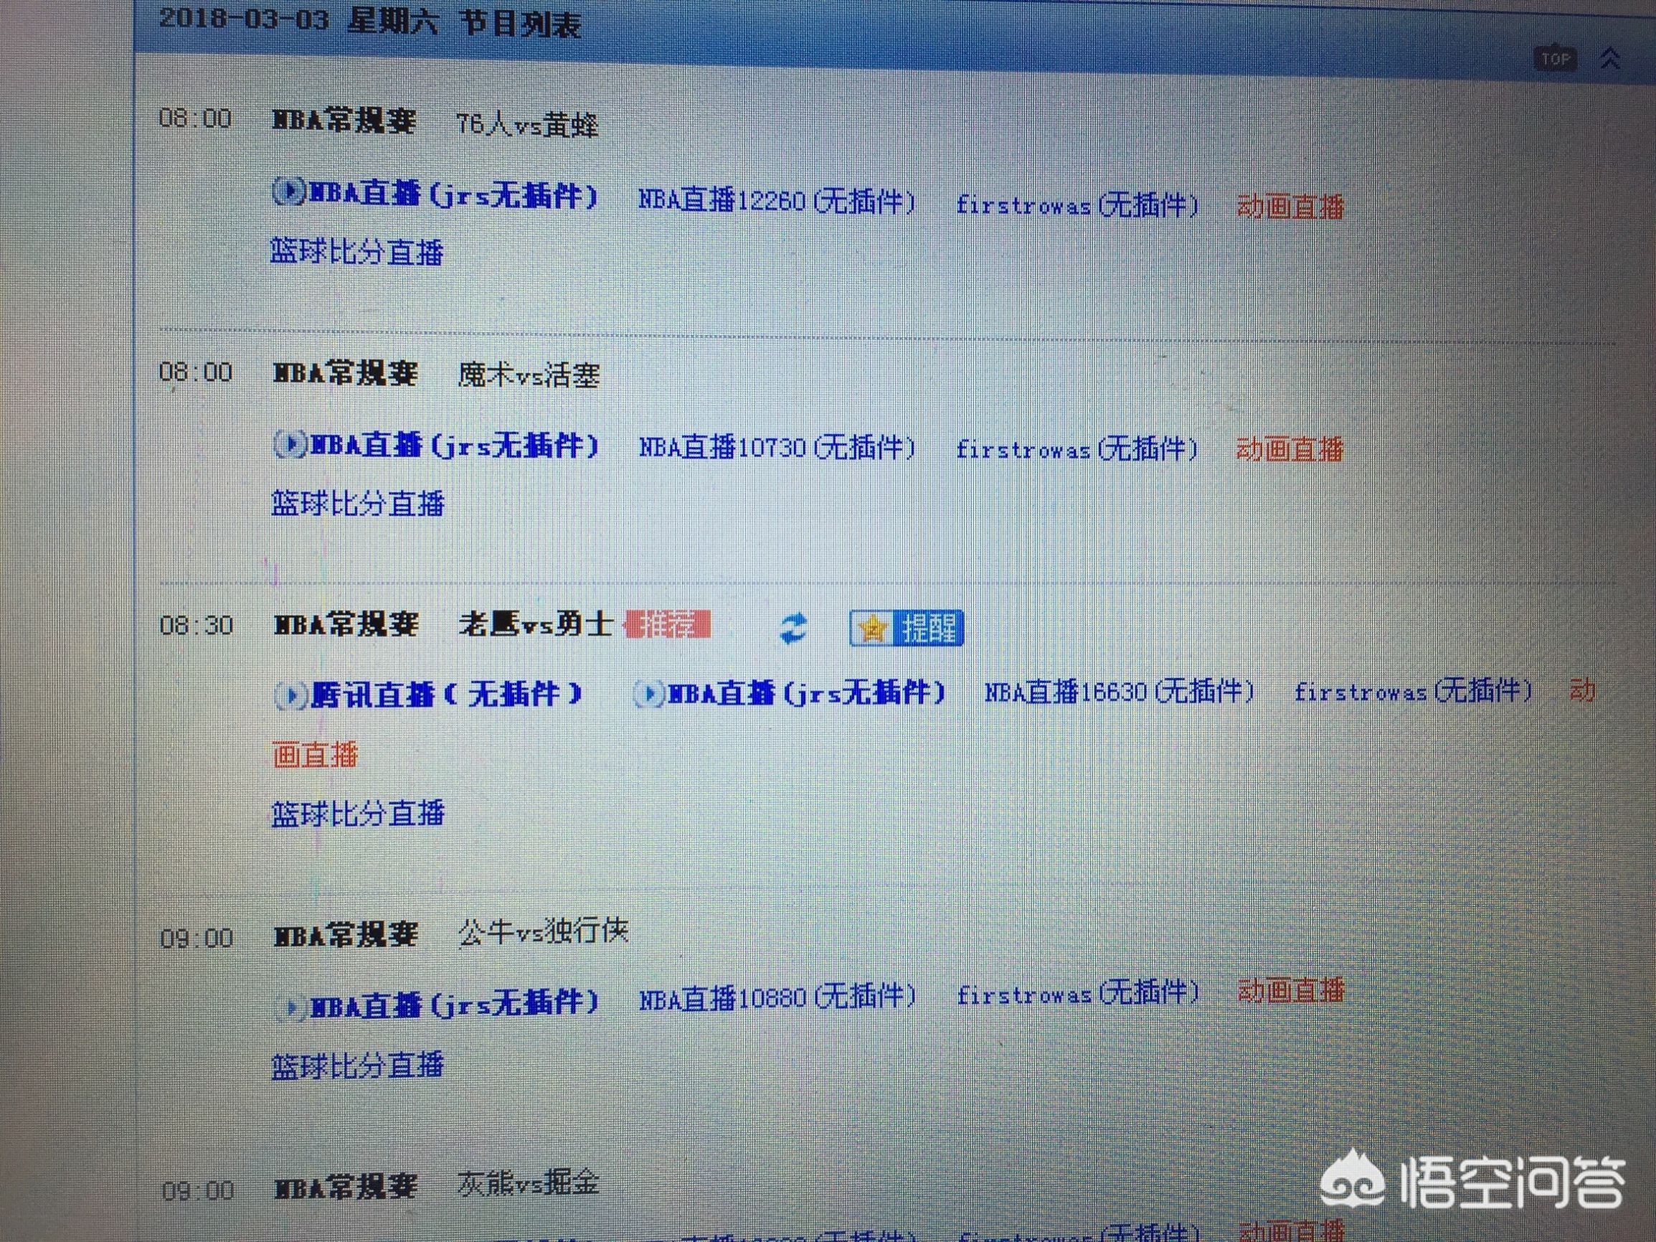1656x1242 pixels.
Task: Open NBA直播10730 (无插件) link
Action: pos(776,448)
